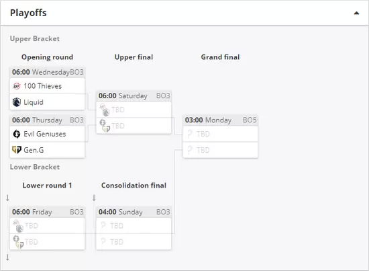This screenshot has height=271, width=369.
Task: Click the question mark icon in Grand final top slot
Action: tap(190, 134)
